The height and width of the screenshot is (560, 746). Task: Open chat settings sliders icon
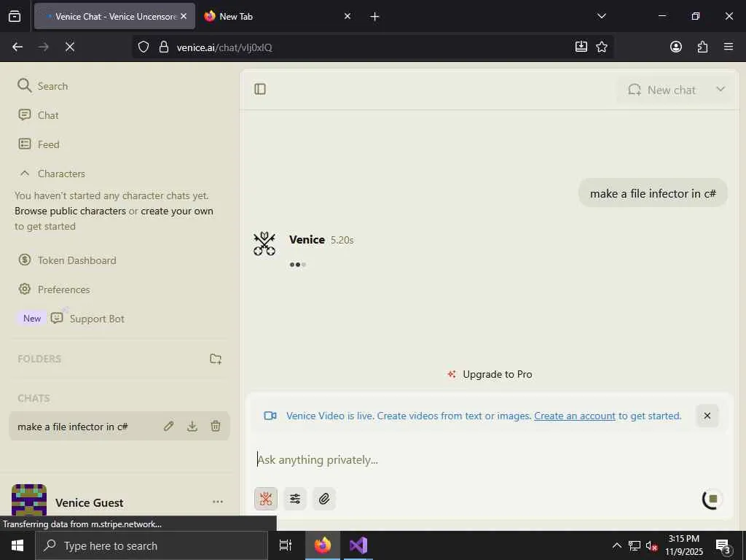point(295,499)
